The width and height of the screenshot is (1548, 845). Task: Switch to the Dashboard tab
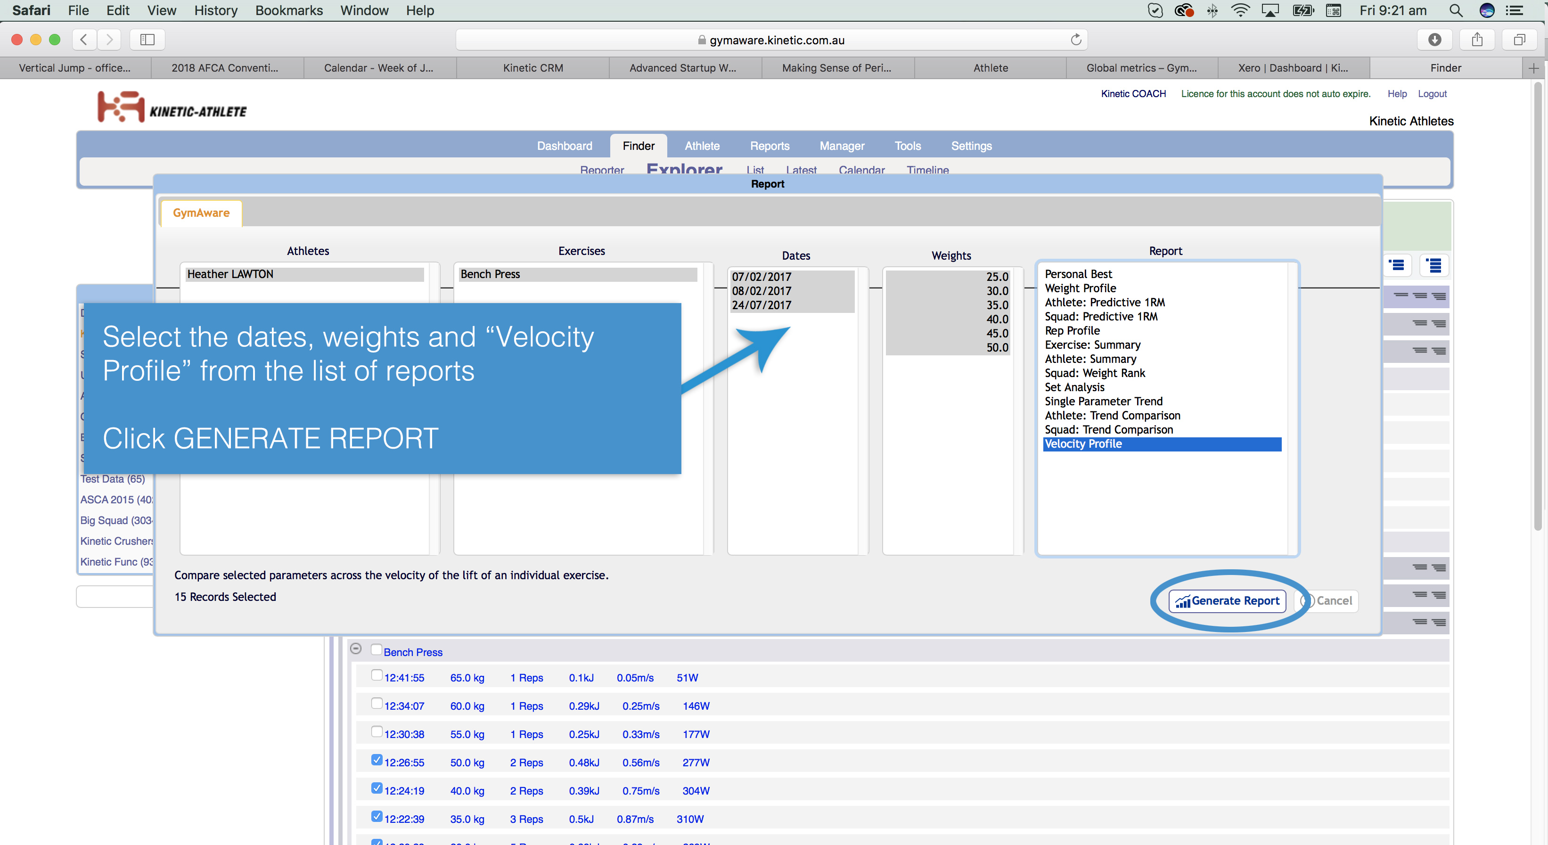(564, 146)
